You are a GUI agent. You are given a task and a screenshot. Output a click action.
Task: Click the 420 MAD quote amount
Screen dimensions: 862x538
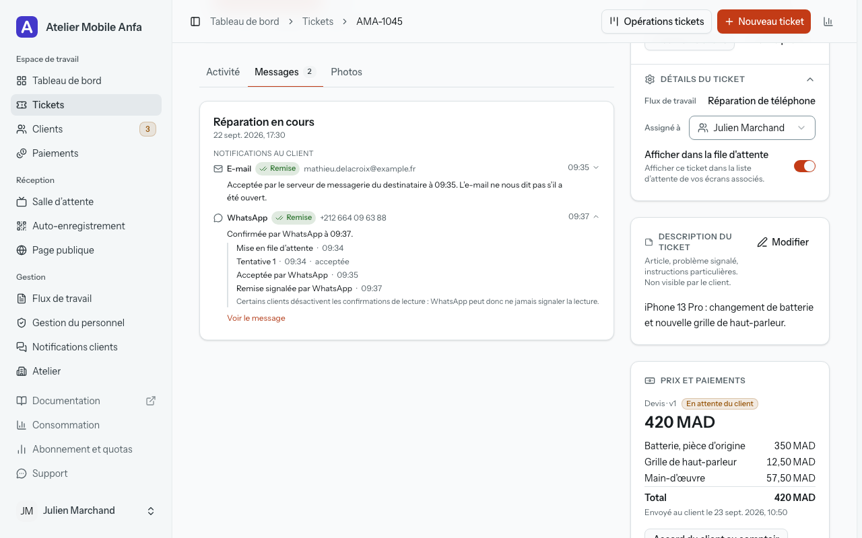coord(679,422)
